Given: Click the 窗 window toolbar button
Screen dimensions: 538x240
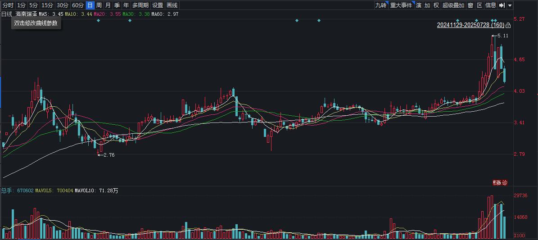Looking at the screenshot, I should [470, 5].
